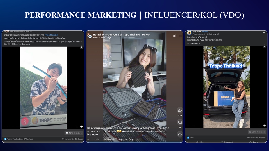
Task: Click the like reaction icon next to 499
Action: [x=188, y=138]
